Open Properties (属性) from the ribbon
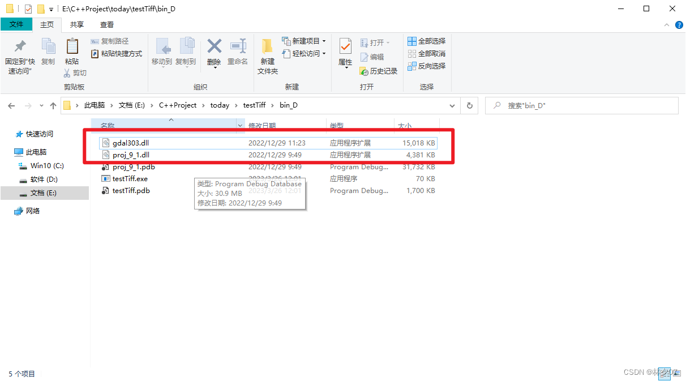The width and height of the screenshot is (686, 381). (345, 53)
